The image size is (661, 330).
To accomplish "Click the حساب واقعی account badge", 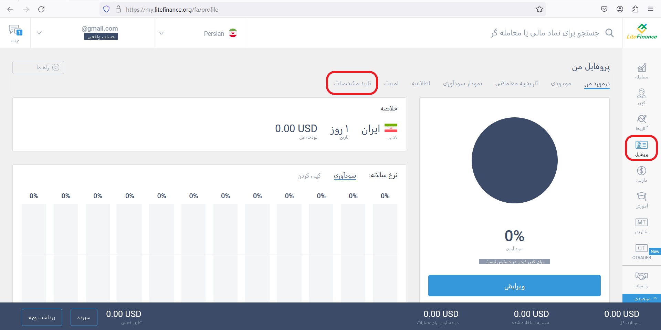I will point(101,36).
